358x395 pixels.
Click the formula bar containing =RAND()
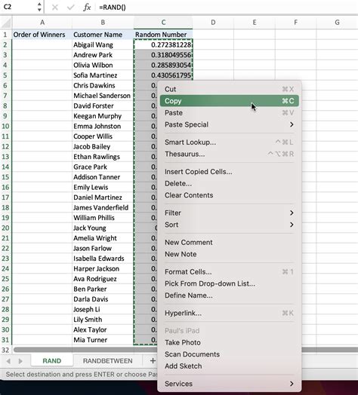(x=227, y=8)
